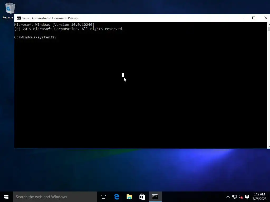The width and height of the screenshot is (270, 202).
Task: Close the Command Prompt window
Action: [x=266, y=18]
